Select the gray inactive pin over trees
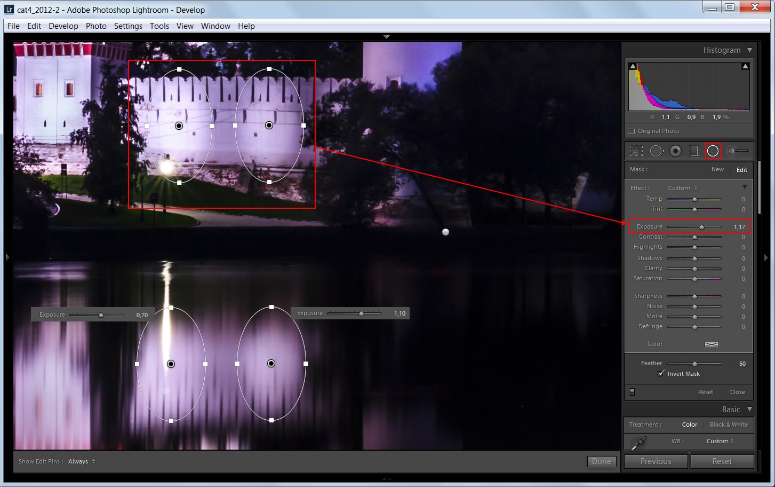775x487 pixels. pyautogui.click(x=445, y=232)
